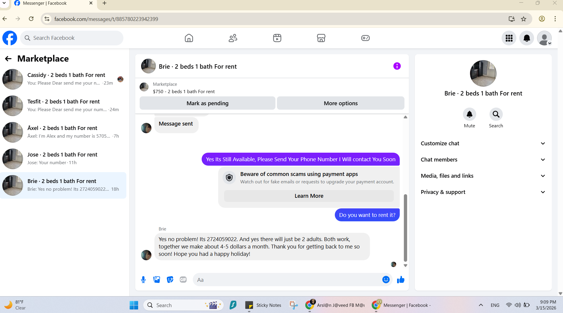Click the voice clip microphone icon
This screenshot has width=563, height=313.
pyautogui.click(x=143, y=280)
